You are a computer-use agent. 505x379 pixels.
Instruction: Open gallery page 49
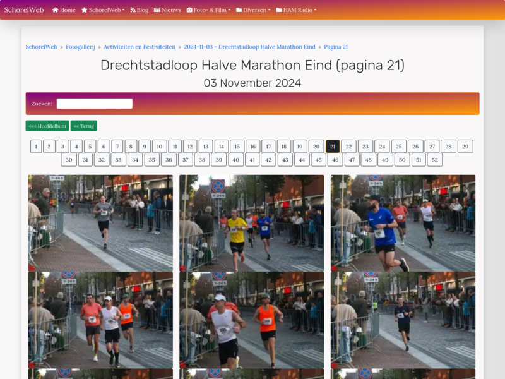(385, 160)
